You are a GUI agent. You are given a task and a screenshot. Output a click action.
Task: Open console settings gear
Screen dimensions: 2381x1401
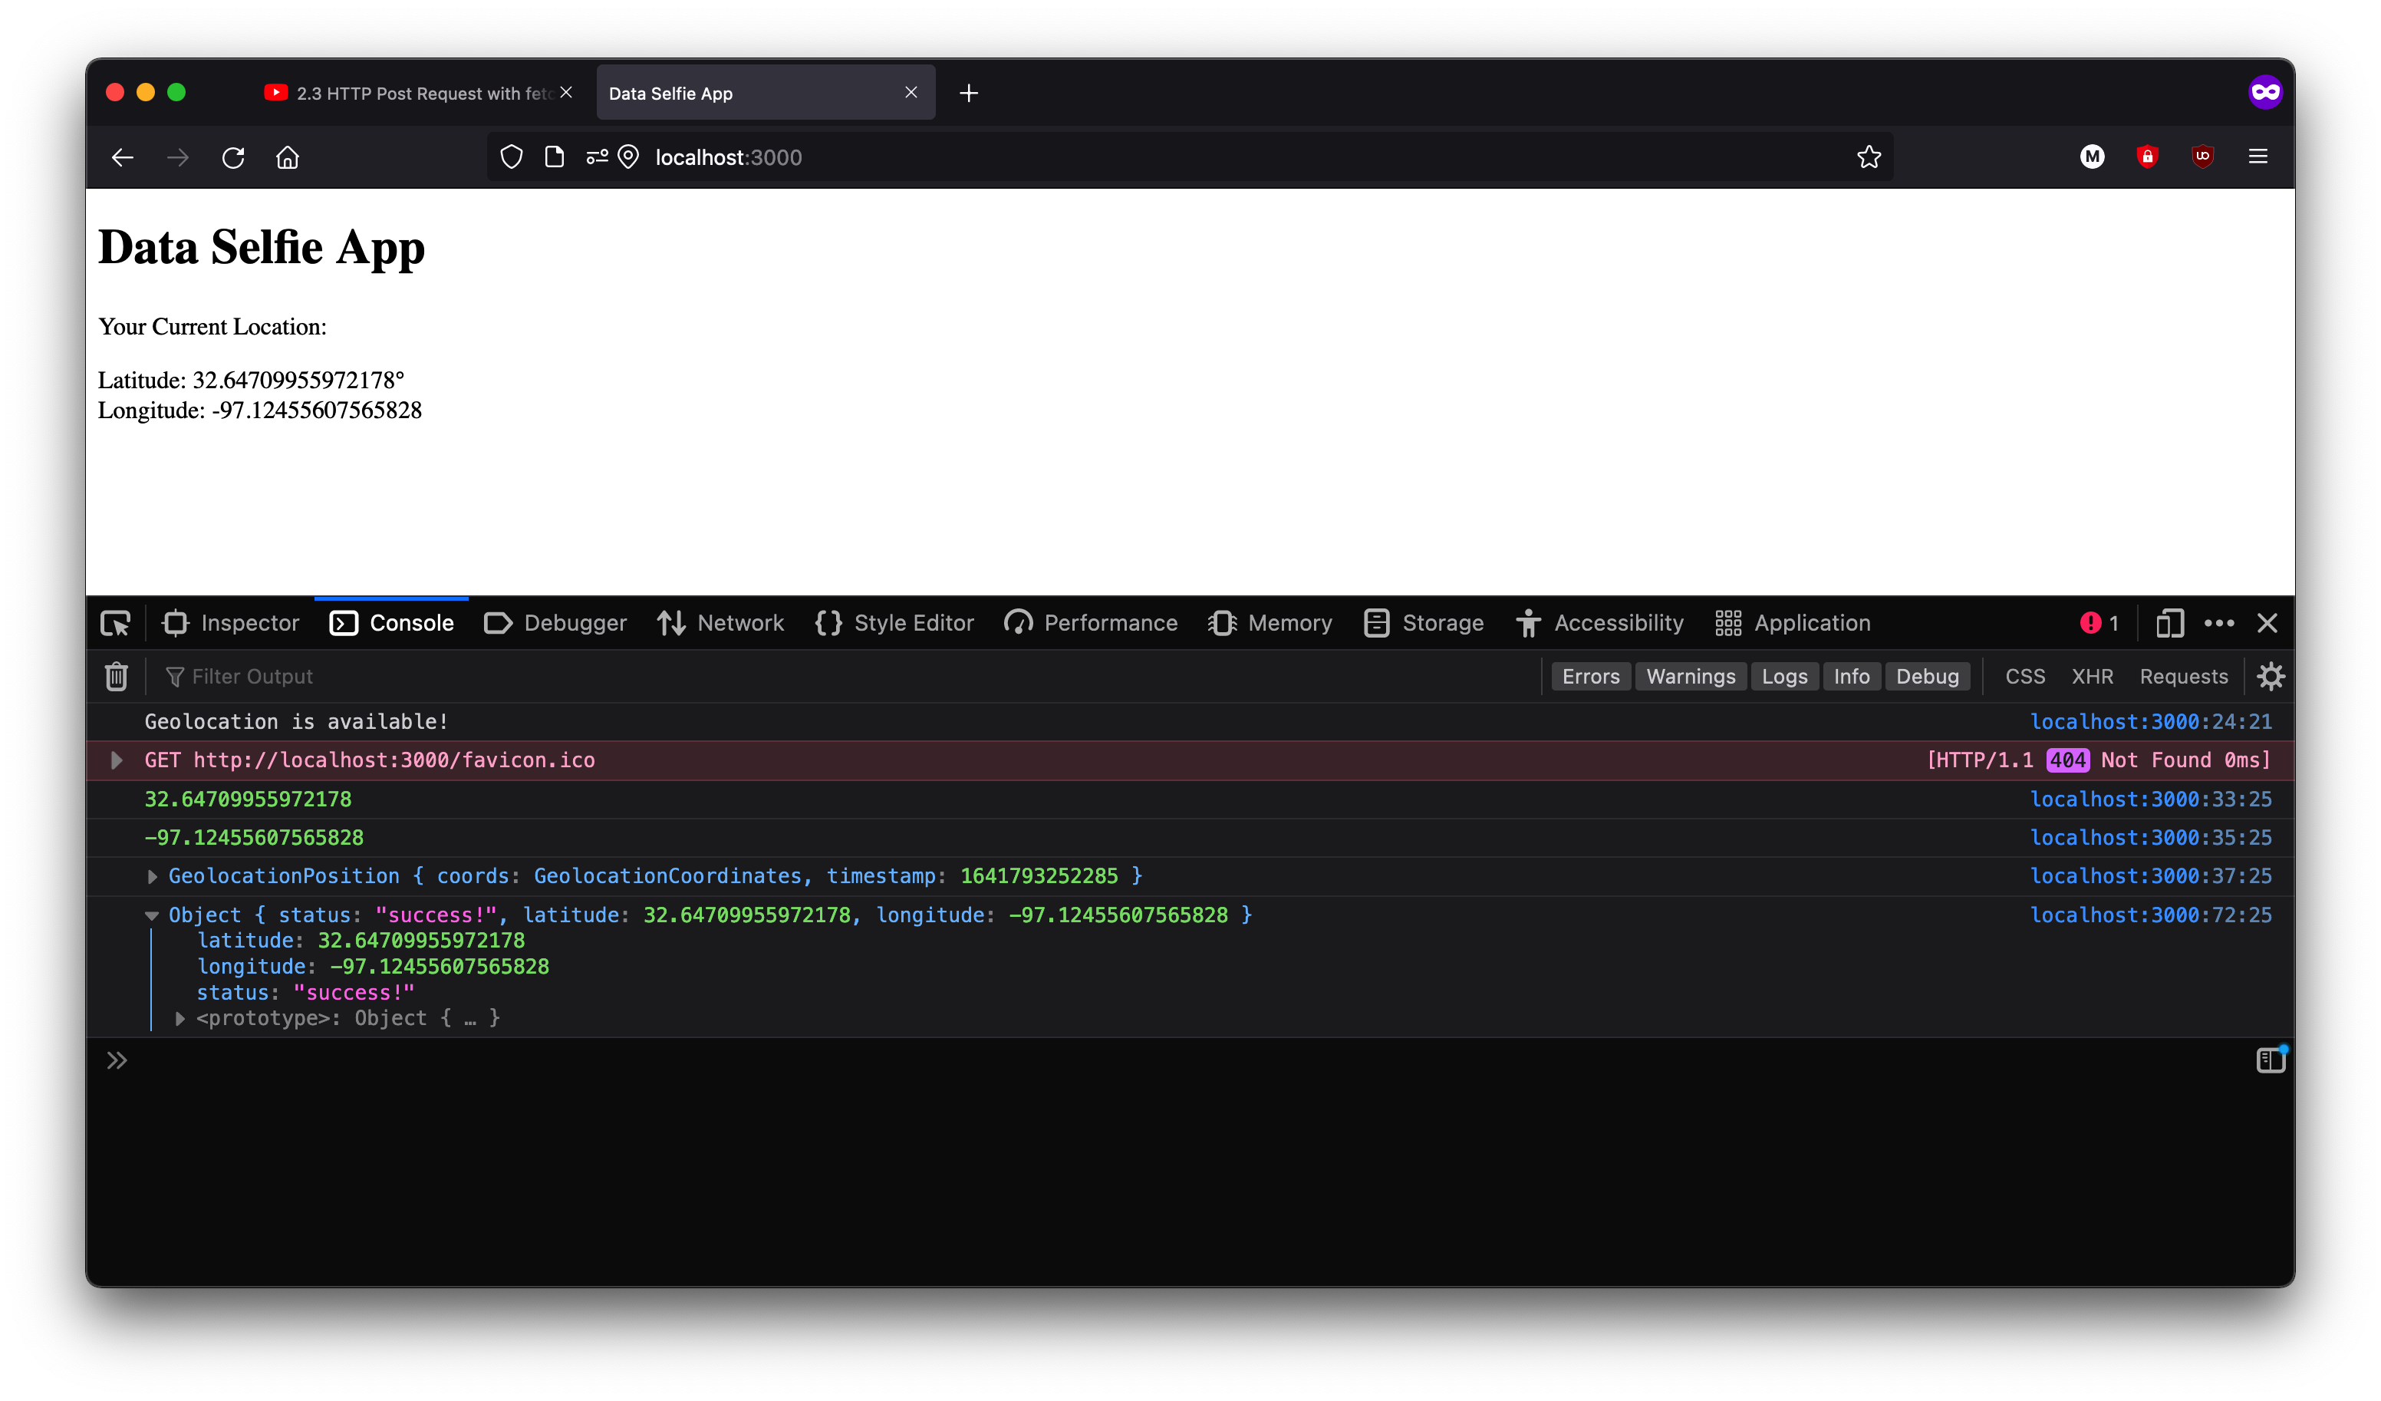coord(2270,676)
